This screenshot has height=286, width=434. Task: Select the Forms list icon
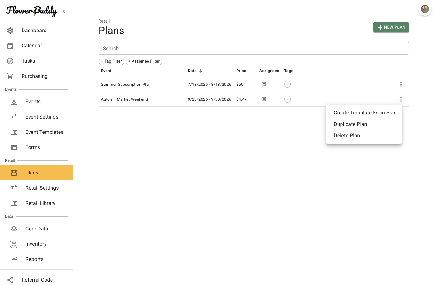pyautogui.click(x=14, y=147)
